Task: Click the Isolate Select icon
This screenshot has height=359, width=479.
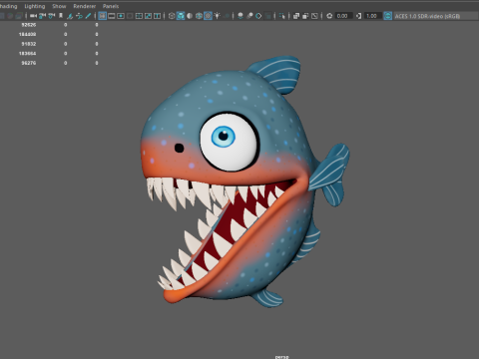Action: pos(282,16)
